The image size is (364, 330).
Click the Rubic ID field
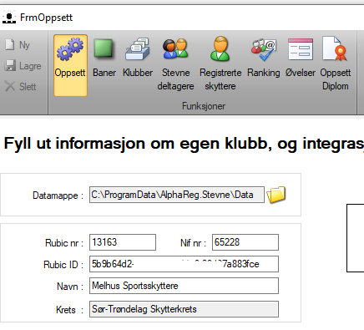pyautogui.click(x=184, y=264)
